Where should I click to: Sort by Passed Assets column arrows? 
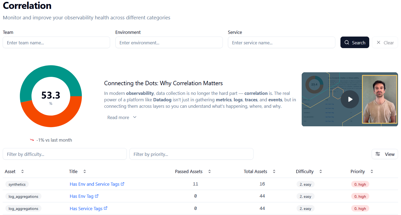click(x=209, y=171)
